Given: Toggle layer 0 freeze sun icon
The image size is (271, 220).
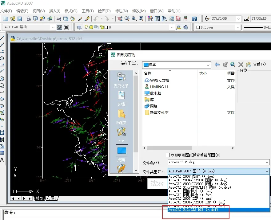Looking at the screenshot, I should coord(91,27).
